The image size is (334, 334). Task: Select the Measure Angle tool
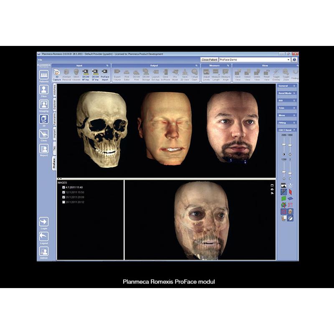coord(225,75)
